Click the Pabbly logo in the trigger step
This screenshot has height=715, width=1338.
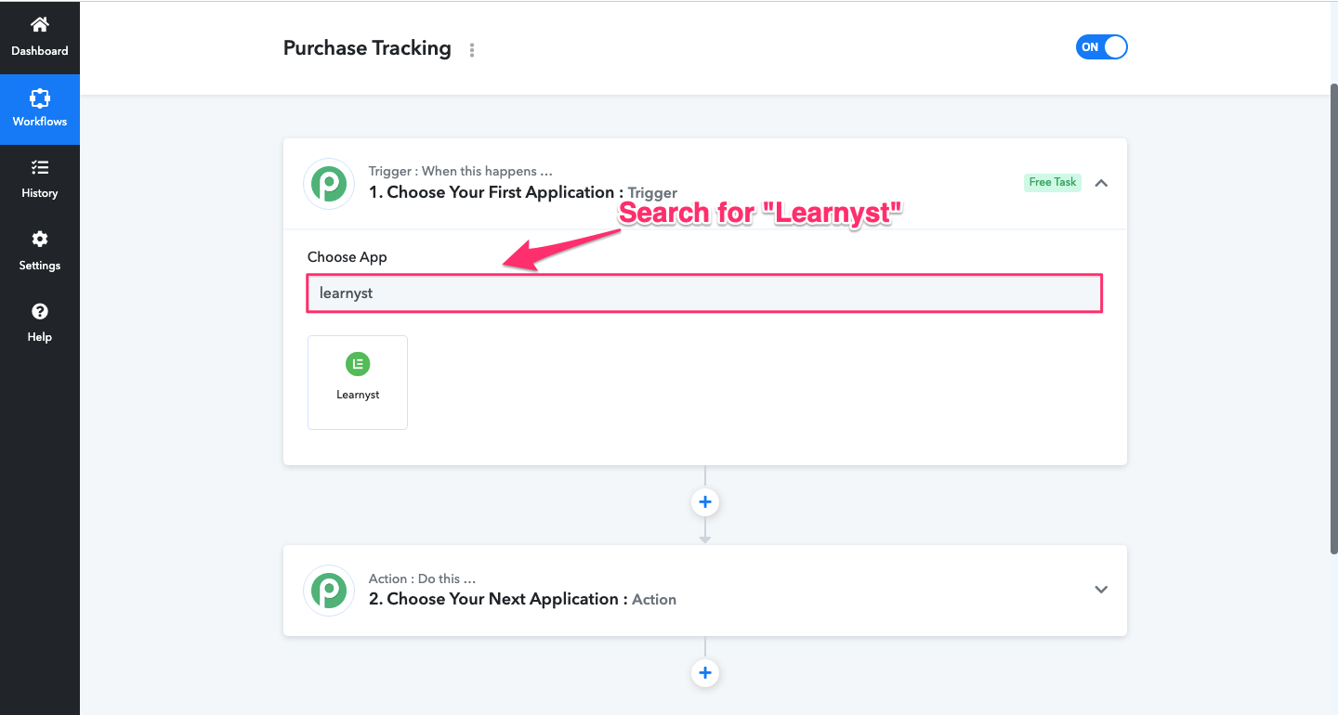pos(329,184)
